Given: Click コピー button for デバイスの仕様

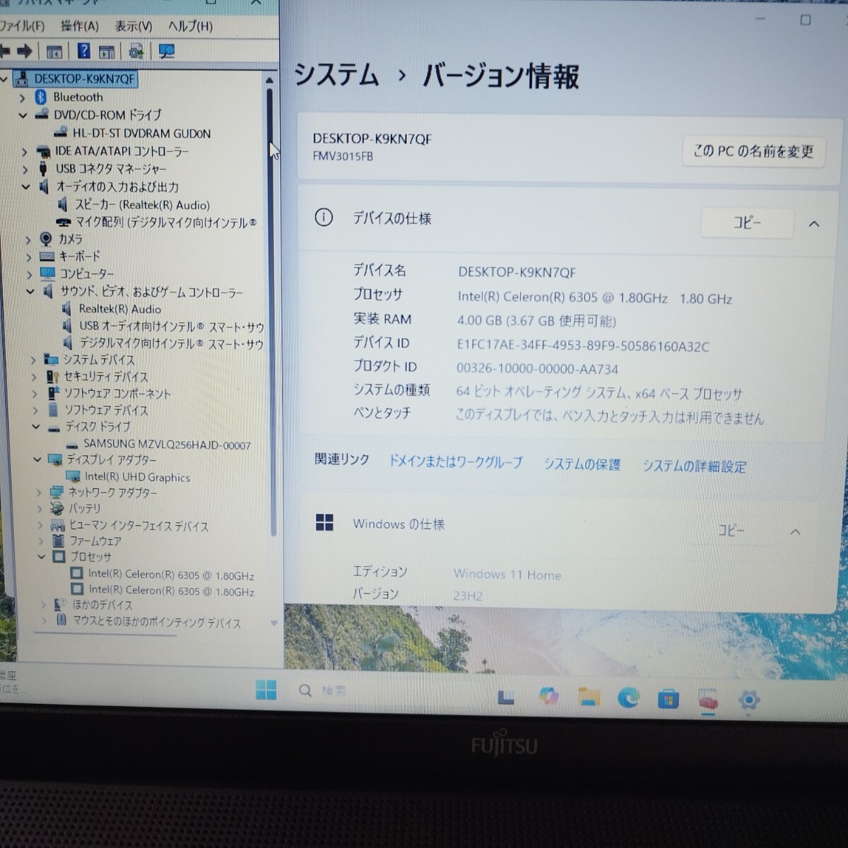Looking at the screenshot, I should 747,222.
